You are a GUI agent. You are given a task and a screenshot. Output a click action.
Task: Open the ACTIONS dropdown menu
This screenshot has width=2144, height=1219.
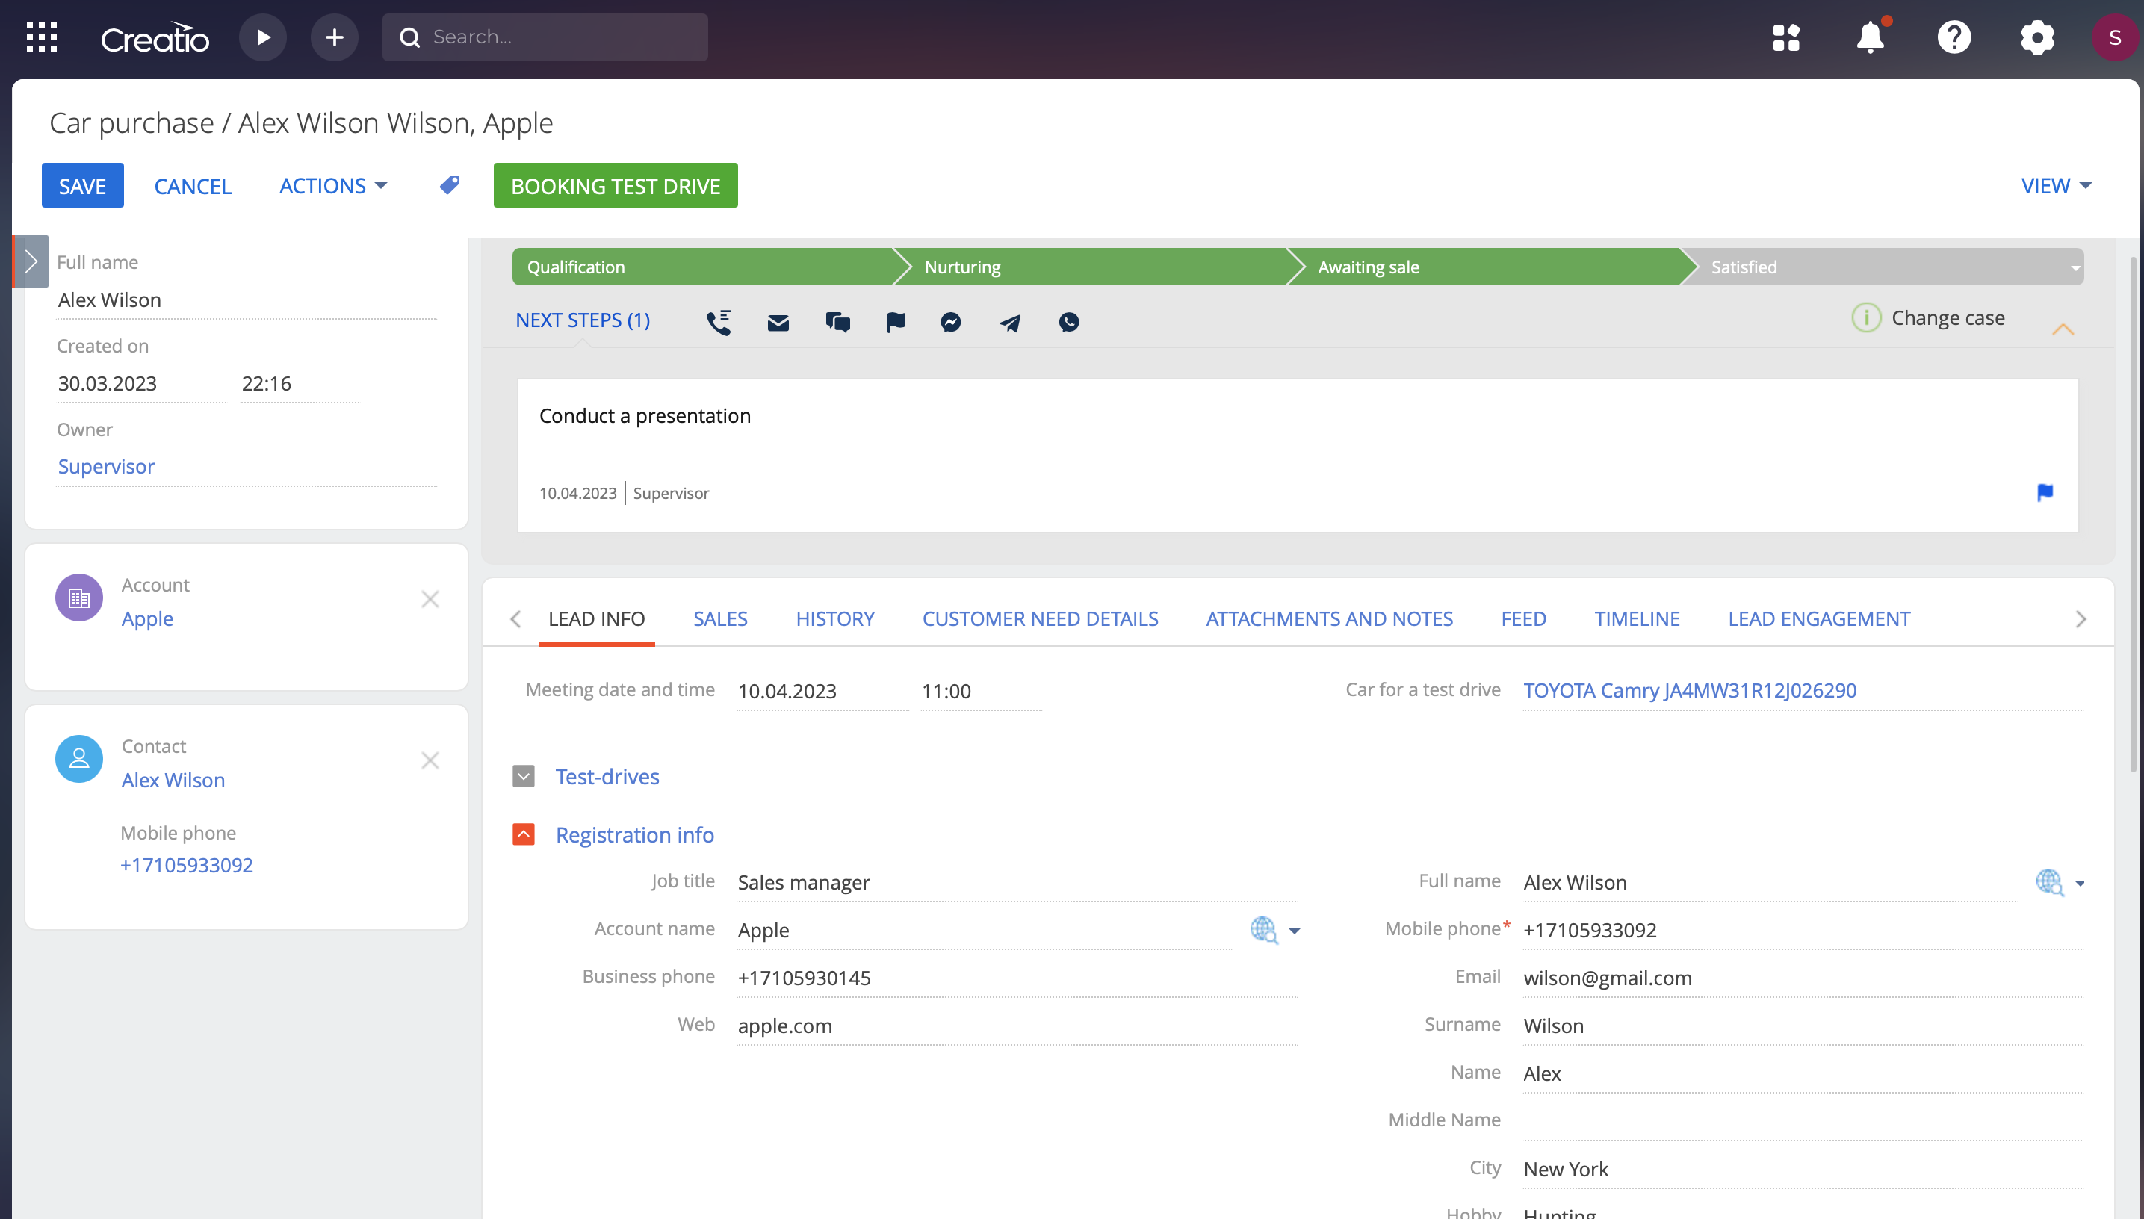[332, 186]
